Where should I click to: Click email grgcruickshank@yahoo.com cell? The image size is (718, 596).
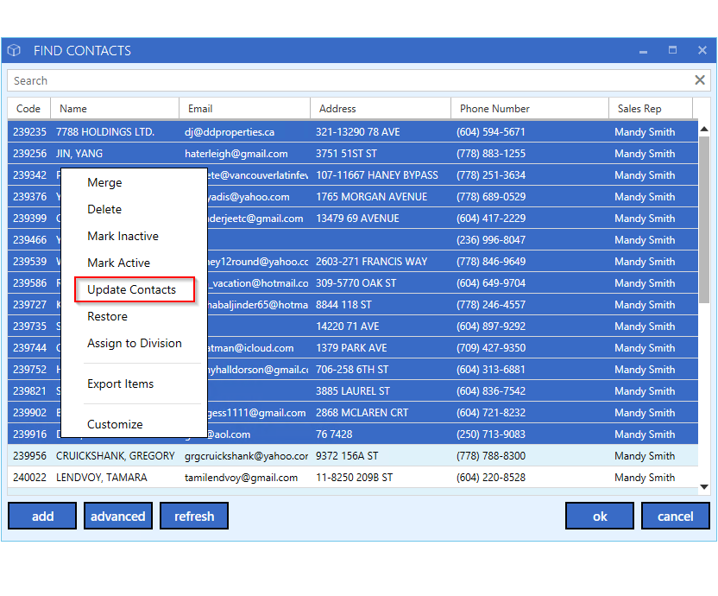pyautogui.click(x=246, y=456)
